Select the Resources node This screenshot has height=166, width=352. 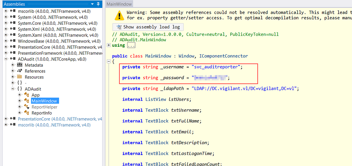click(x=34, y=77)
